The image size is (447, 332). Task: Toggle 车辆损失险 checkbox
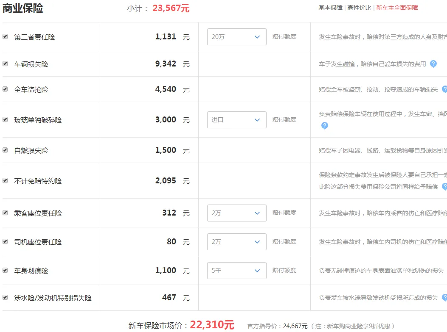tap(5, 64)
